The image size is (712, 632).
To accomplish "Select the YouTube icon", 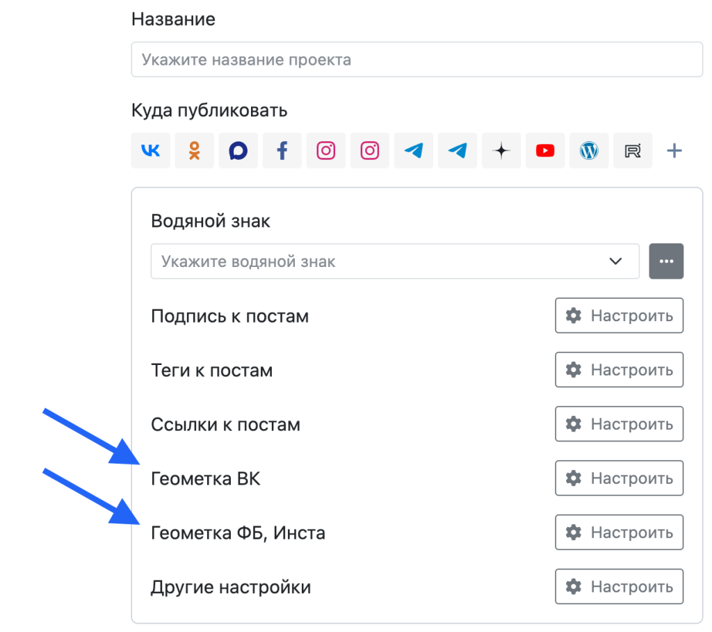I will coord(545,151).
